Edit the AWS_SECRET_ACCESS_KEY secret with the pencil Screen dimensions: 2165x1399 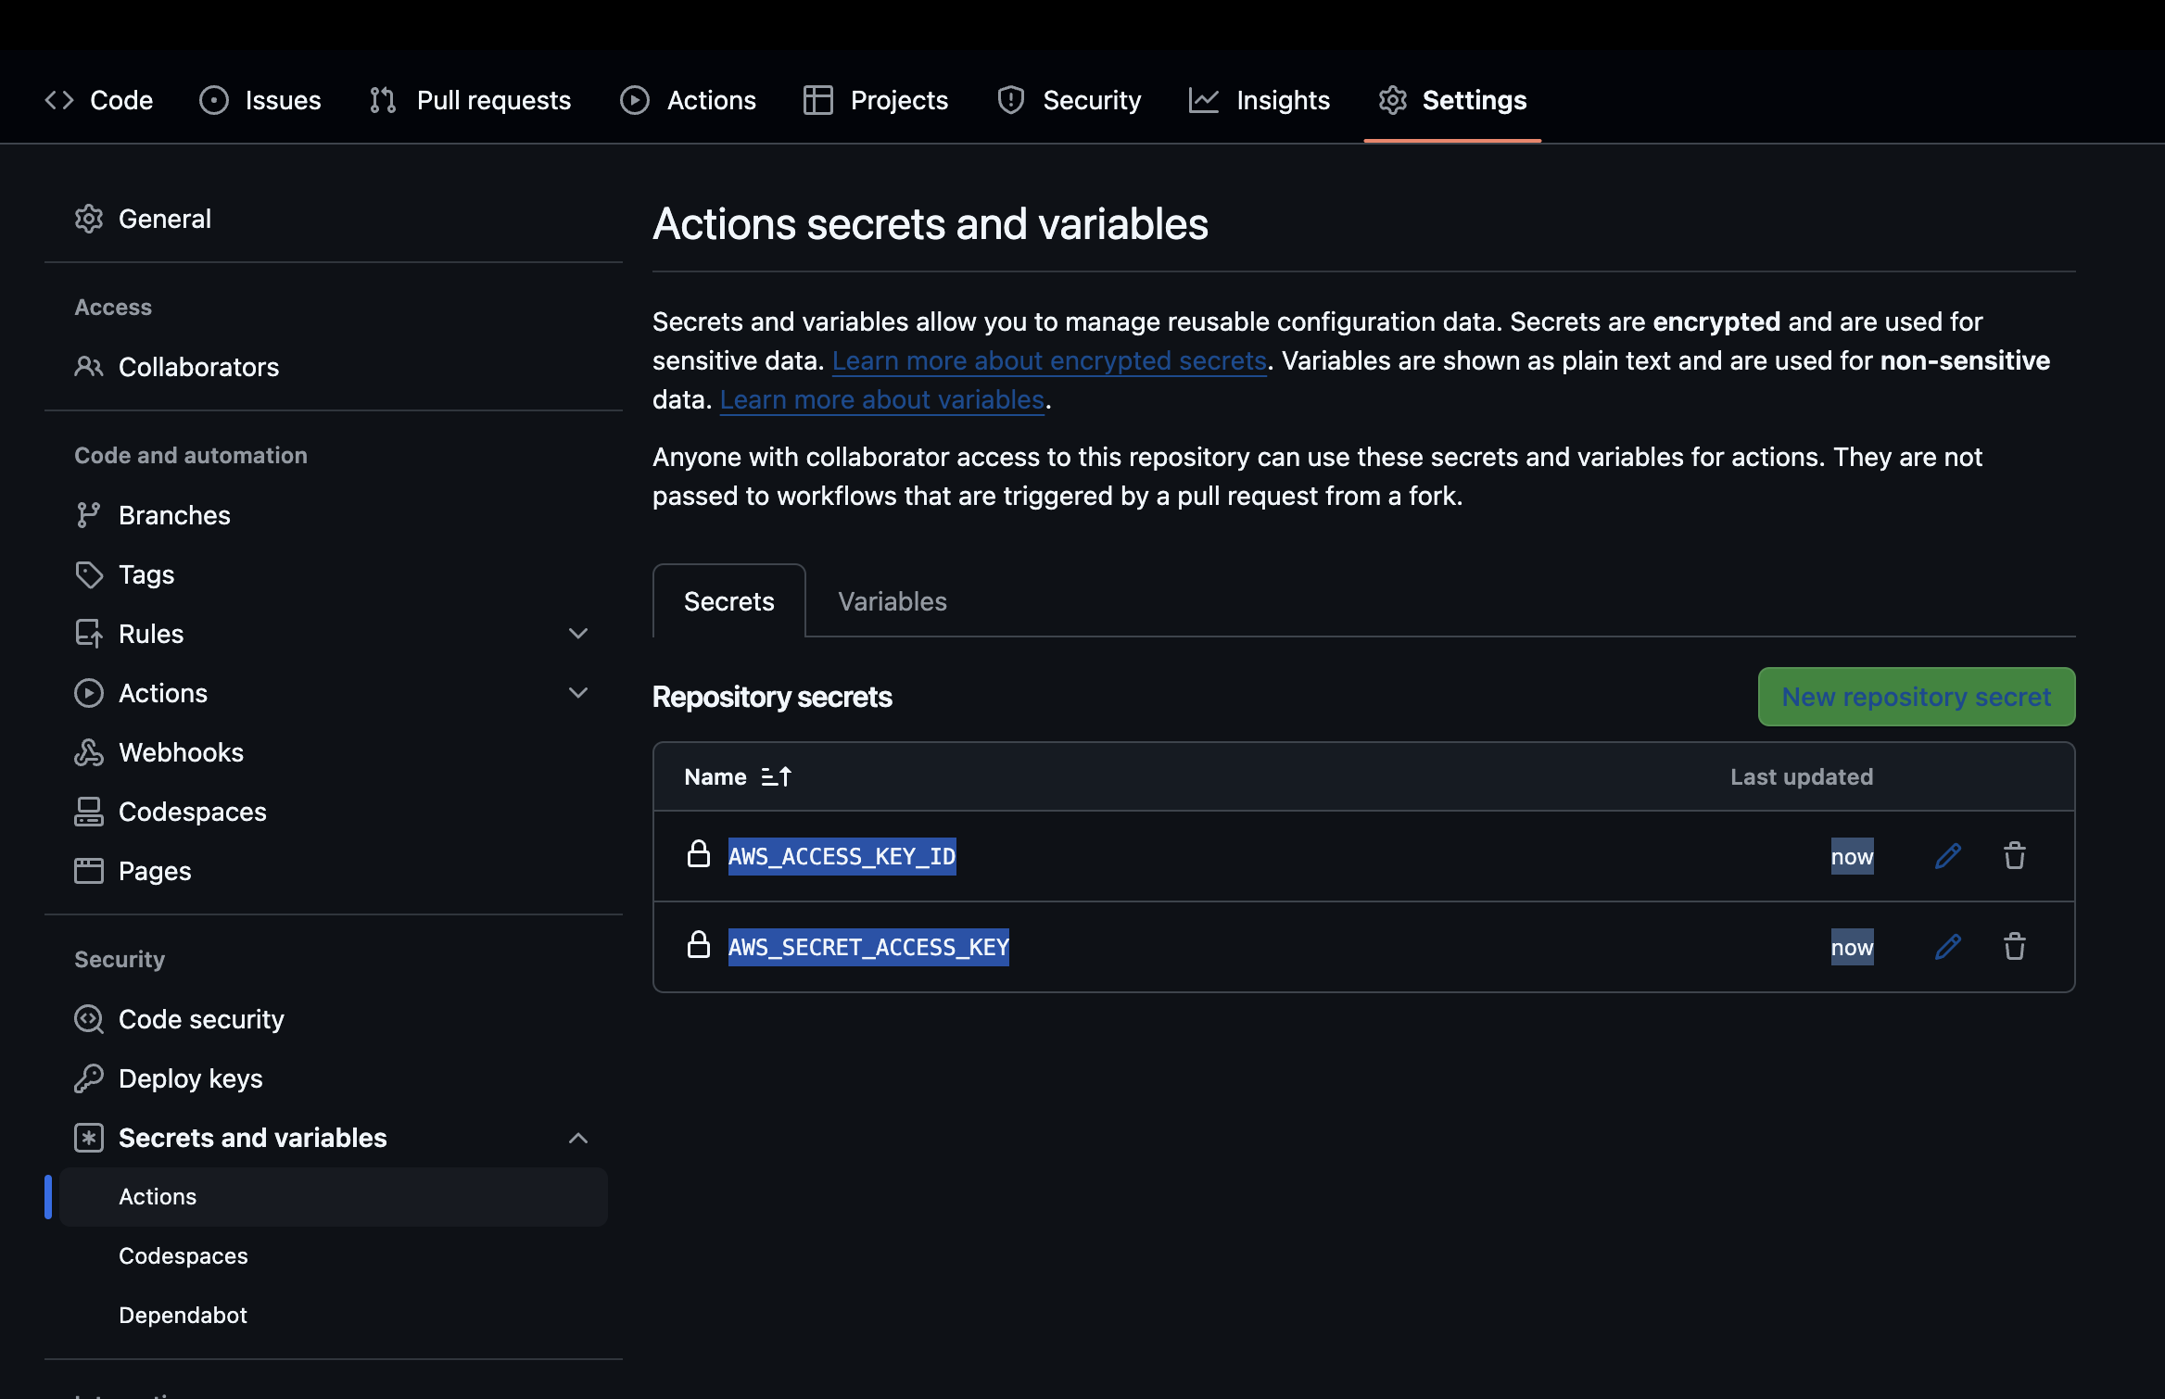(x=1947, y=947)
